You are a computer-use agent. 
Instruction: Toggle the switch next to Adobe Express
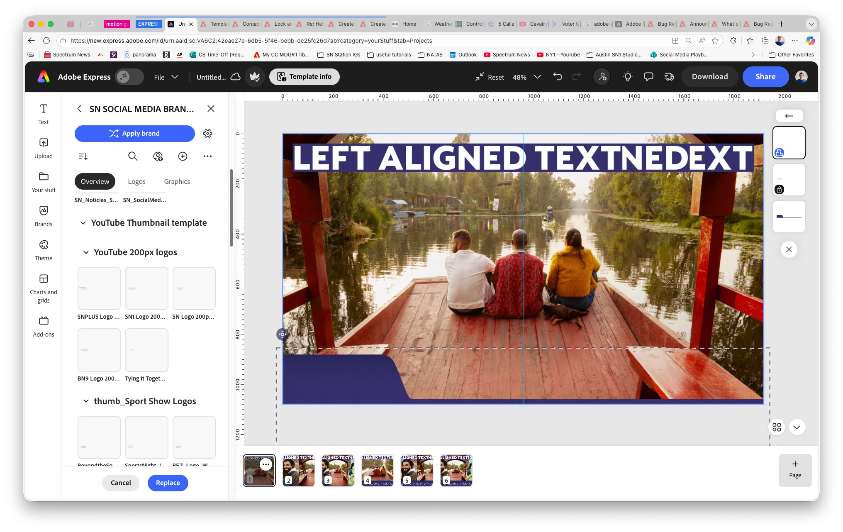pos(129,77)
